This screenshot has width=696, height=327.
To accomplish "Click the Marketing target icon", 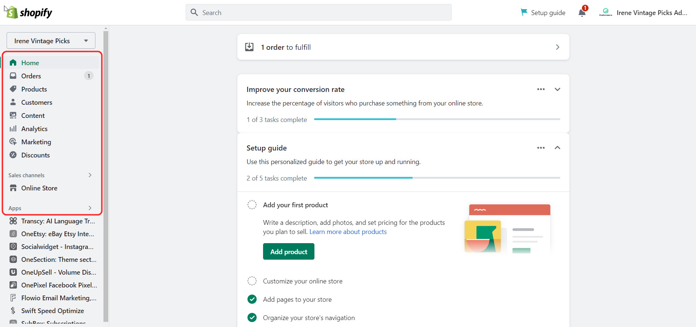I will [x=13, y=142].
